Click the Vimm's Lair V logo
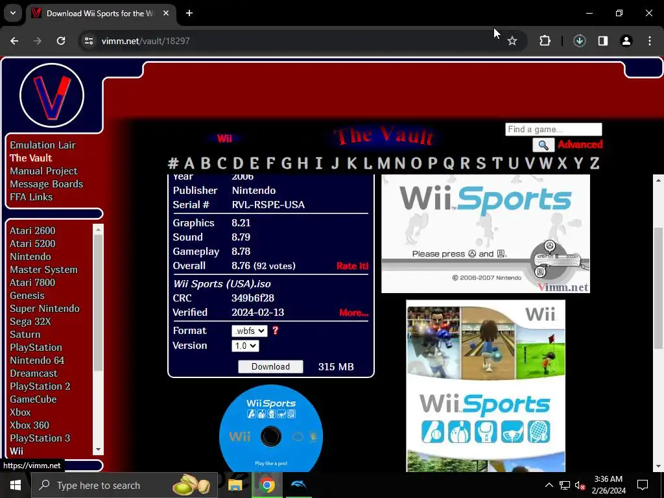 coord(52,95)
